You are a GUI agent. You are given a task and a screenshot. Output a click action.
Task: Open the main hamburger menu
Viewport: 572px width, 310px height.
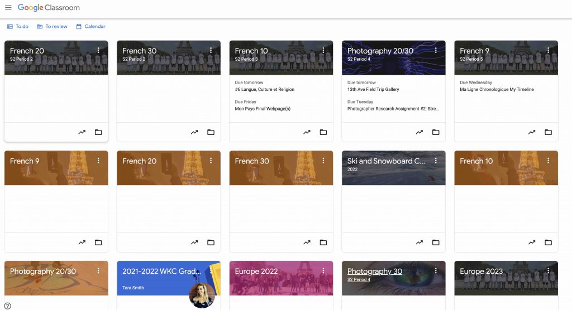(x=8, y=8)
